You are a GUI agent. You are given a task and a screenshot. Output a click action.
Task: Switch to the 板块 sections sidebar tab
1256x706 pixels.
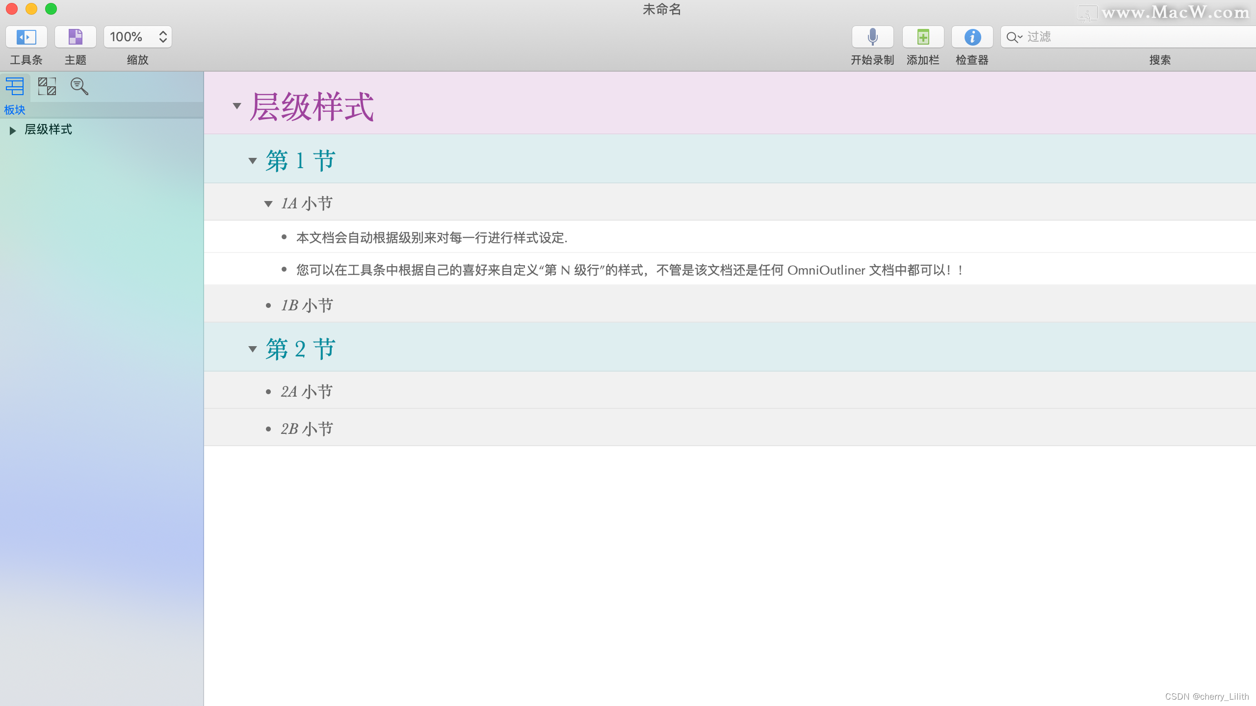click(15, 87)
